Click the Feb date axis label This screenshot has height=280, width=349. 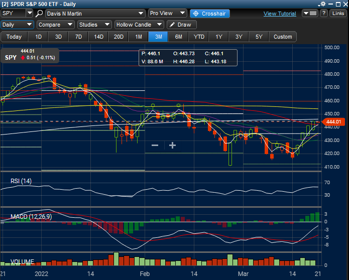coord(145,273)
